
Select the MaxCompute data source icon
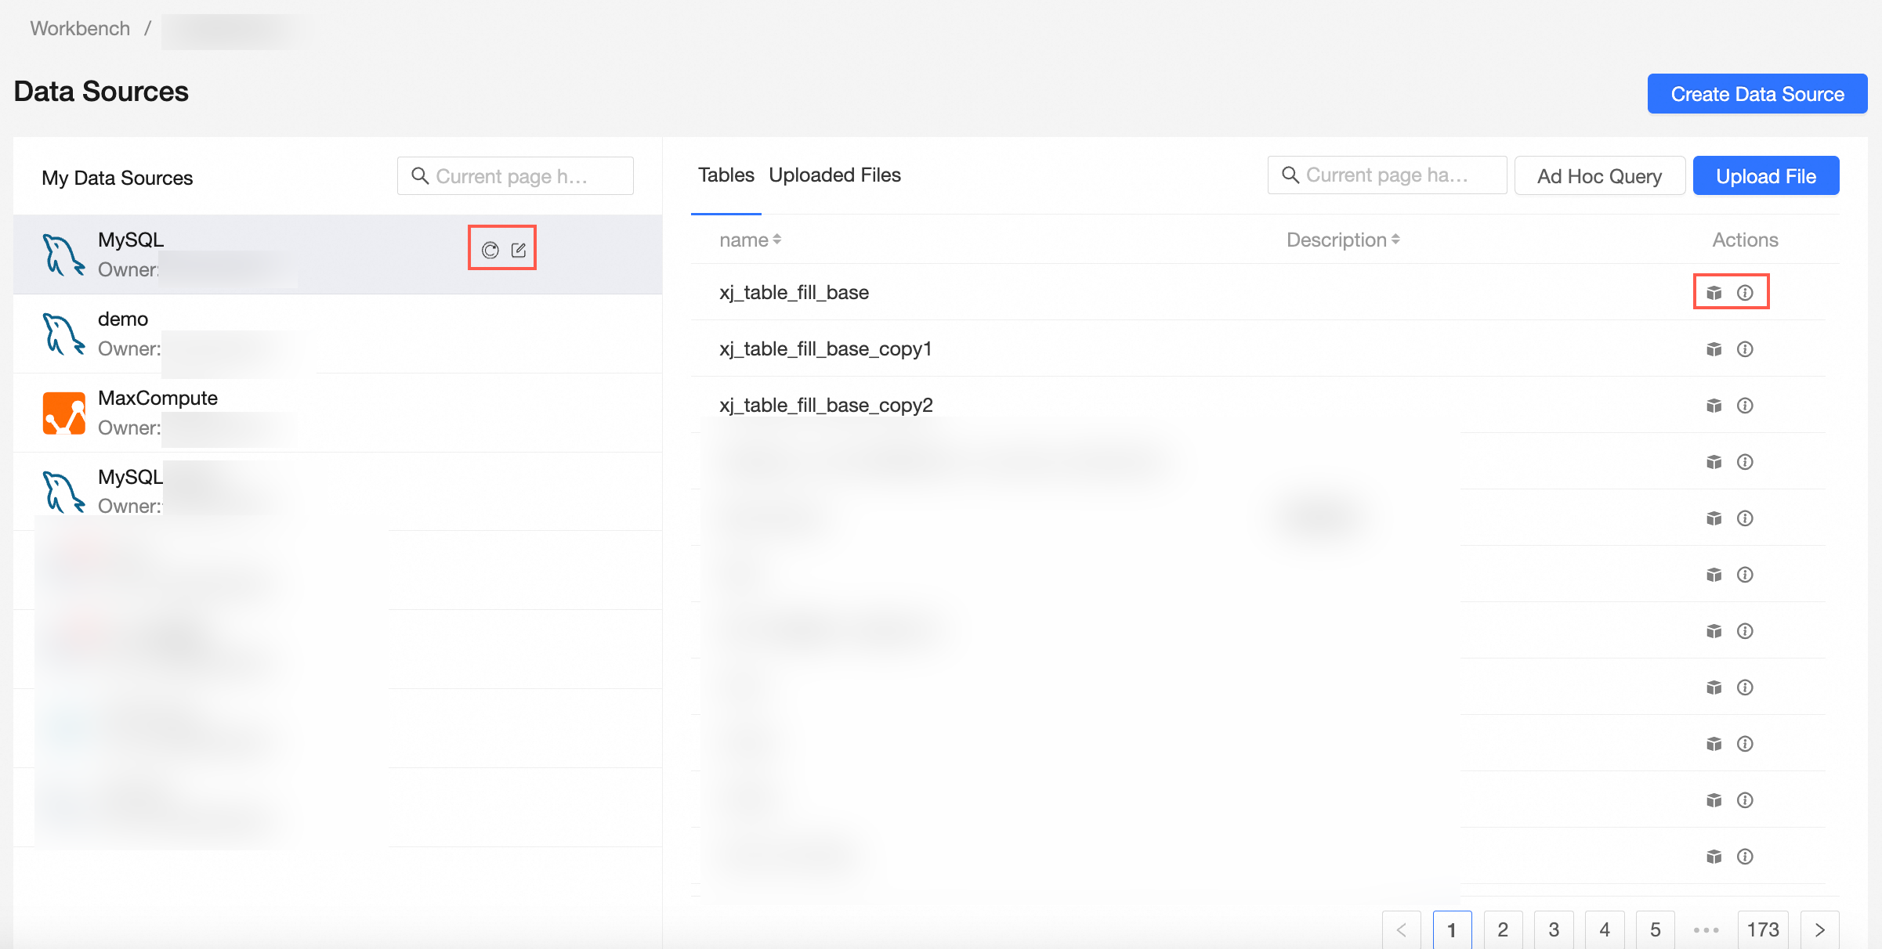tap(64, 413)
